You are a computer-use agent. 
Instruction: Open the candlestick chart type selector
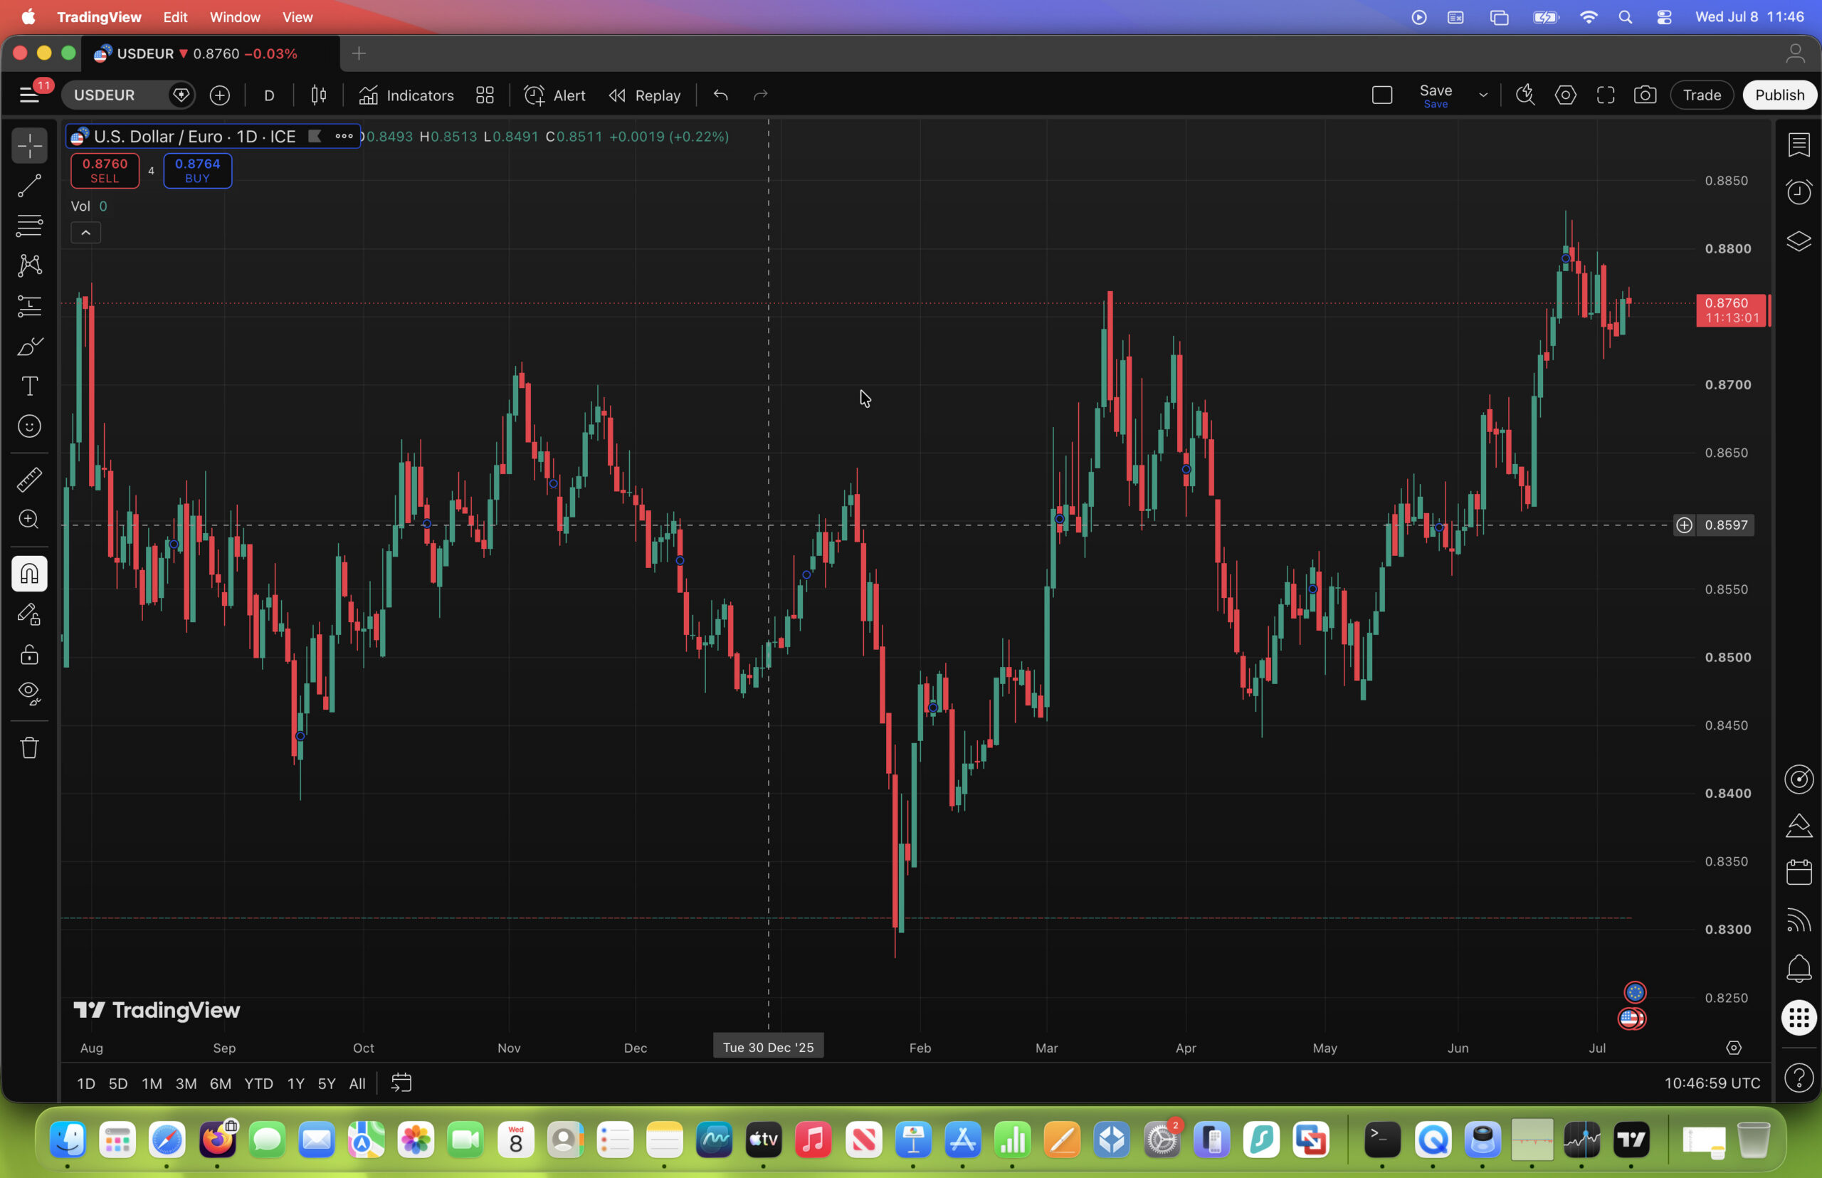(319, 95)
